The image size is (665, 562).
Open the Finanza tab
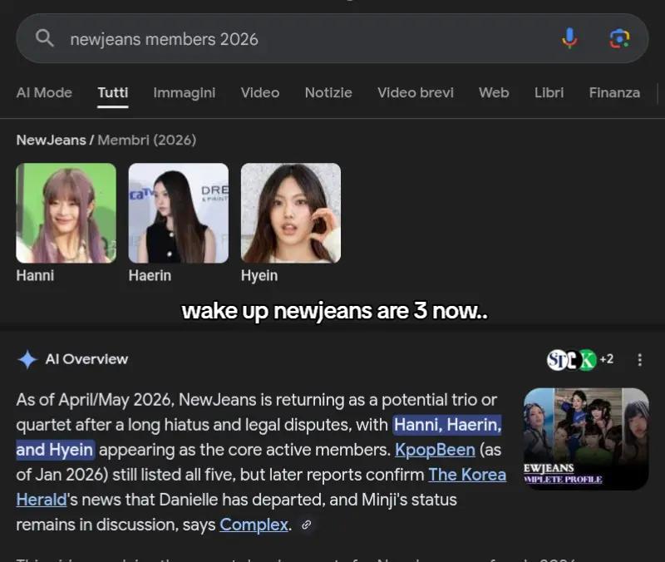click(614, 92)
